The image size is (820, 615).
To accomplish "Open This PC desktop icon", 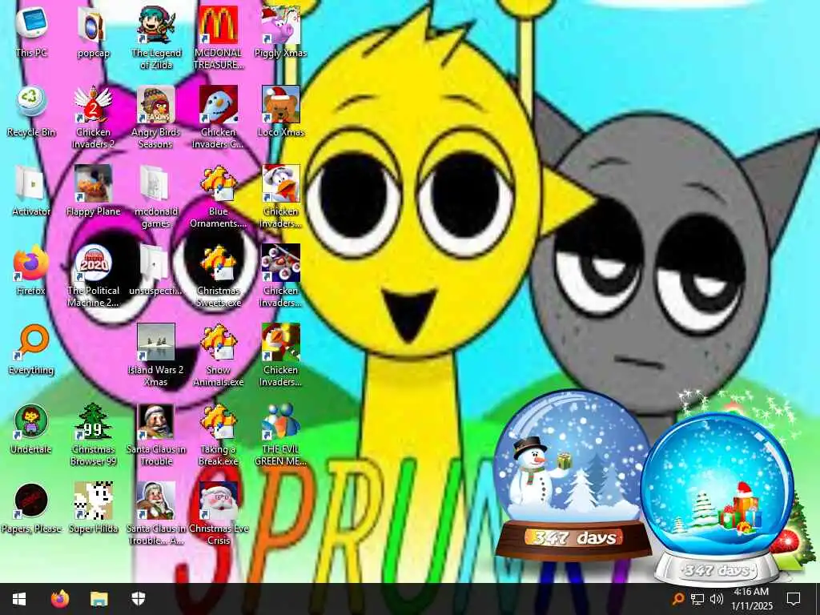I will 31,31.
